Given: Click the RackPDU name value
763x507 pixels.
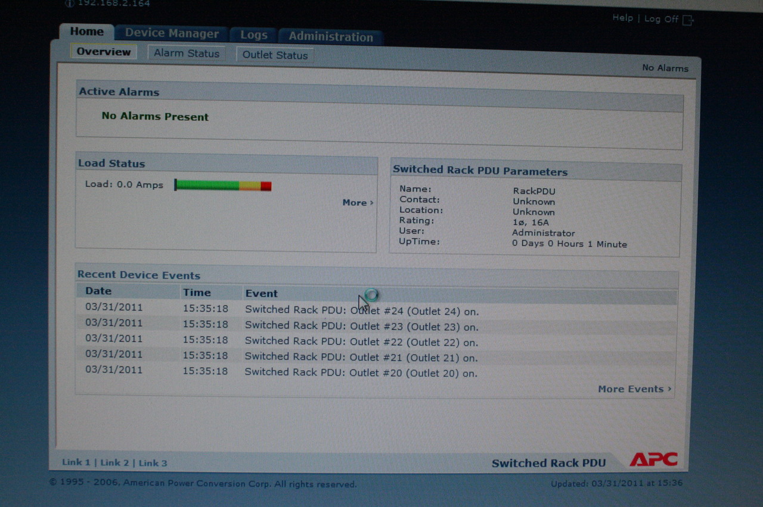Looking at the screenshot, I should tap(534, 191).
